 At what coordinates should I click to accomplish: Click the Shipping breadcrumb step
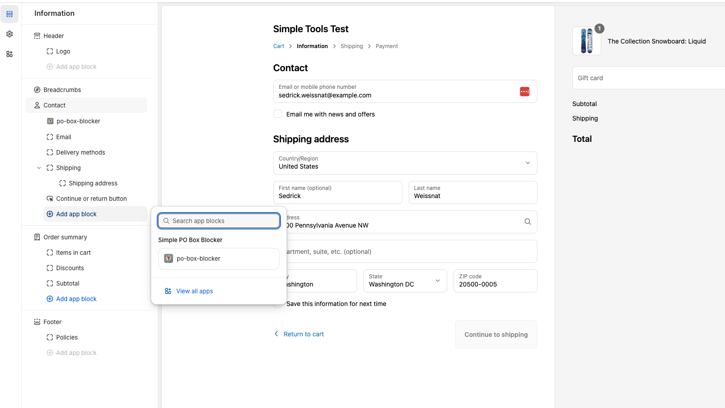click(x=352, y=46)
